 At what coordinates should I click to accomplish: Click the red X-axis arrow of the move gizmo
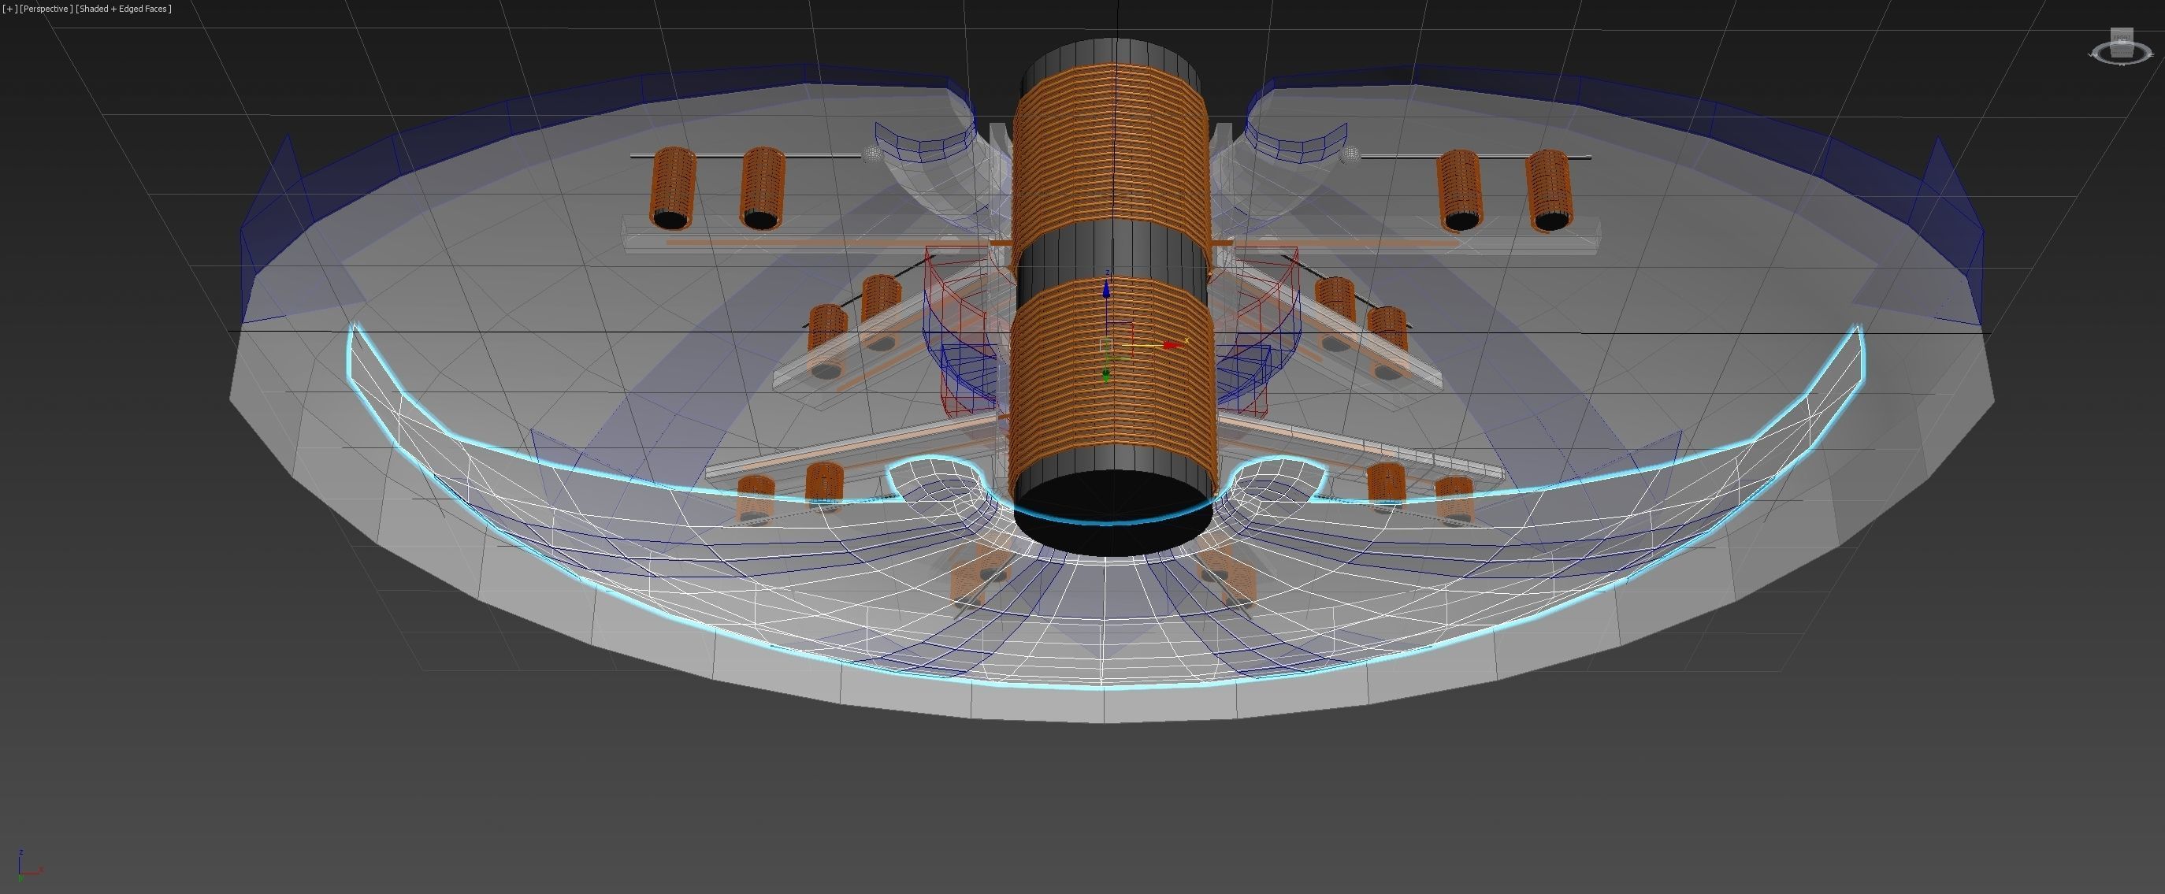(x=1172, y=344)
